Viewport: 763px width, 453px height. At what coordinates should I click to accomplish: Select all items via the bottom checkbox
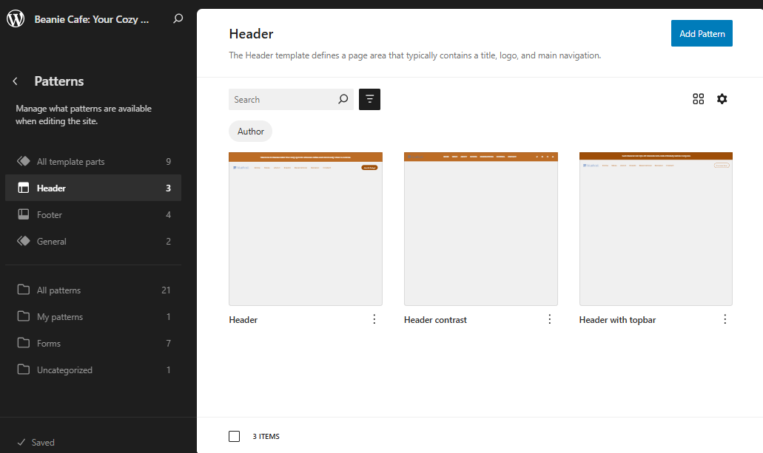pos(234,436)
